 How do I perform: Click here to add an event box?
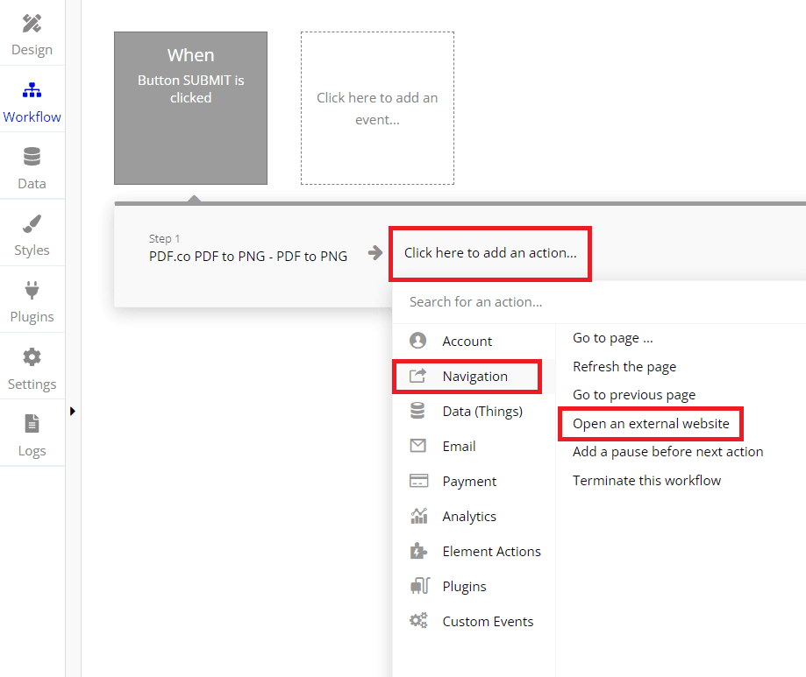pos(377,109)
